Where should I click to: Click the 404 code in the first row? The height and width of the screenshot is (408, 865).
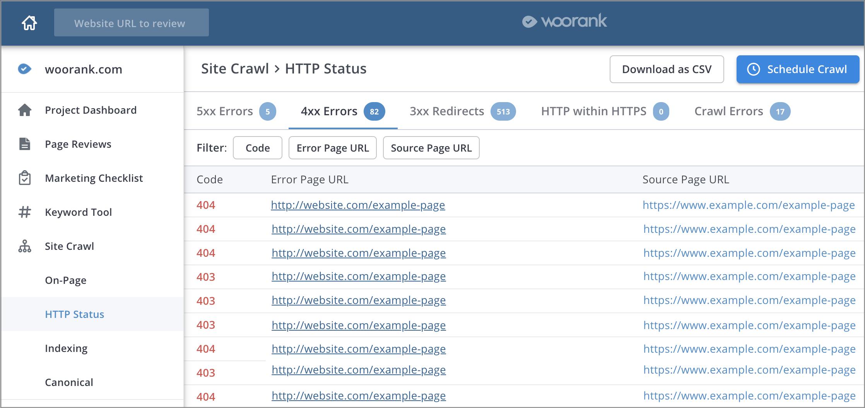pos(206,205)
